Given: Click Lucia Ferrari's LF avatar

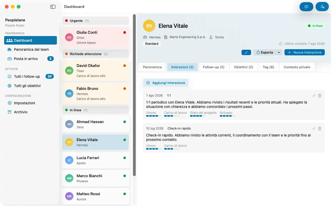Looking at the screenshot, I should click(69, 160).
